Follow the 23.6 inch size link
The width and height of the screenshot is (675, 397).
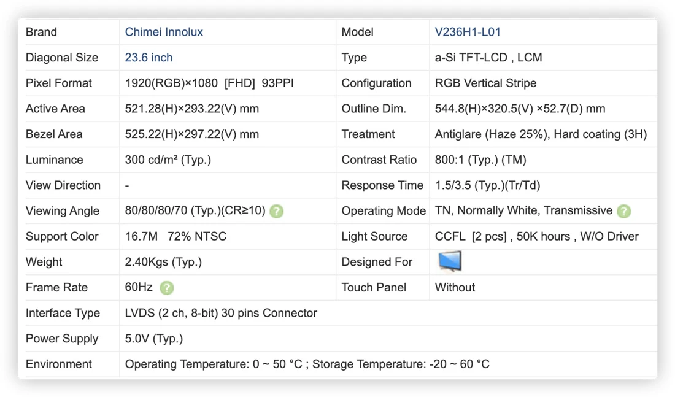tap(148, 57)
